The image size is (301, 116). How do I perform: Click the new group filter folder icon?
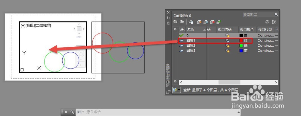point(182,22)
